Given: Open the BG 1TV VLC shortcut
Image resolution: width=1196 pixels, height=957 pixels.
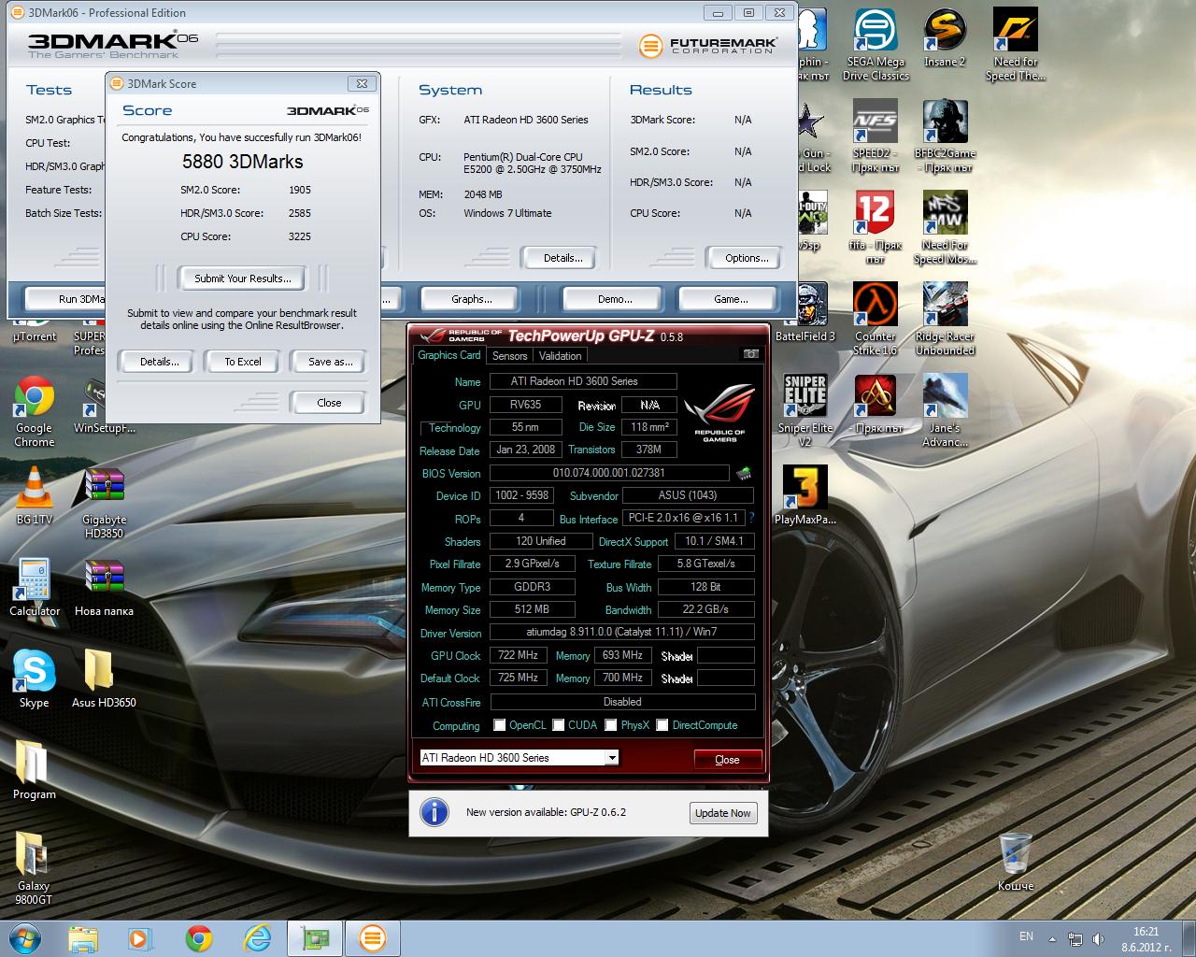Looking at the screenshot, I should (35, 496).
